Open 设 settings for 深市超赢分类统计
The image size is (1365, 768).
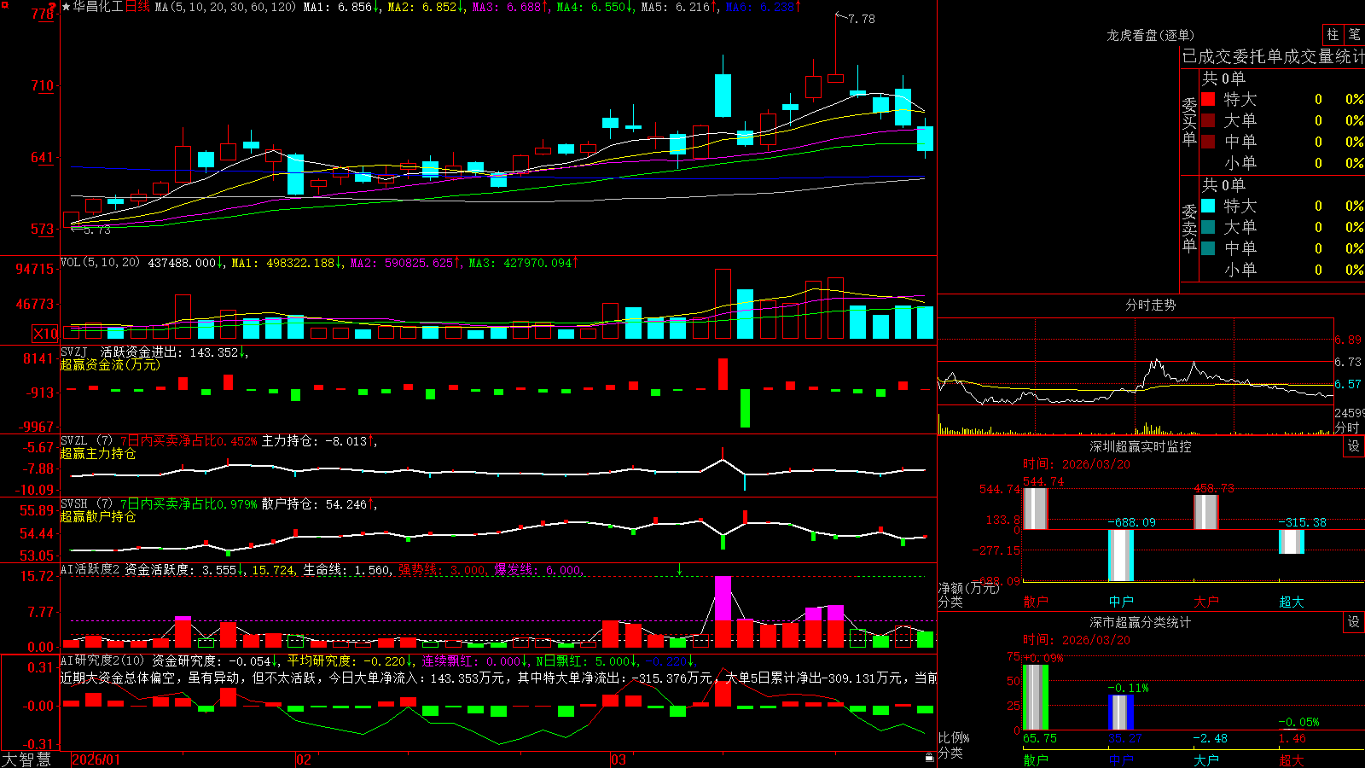pos(1354,622)
